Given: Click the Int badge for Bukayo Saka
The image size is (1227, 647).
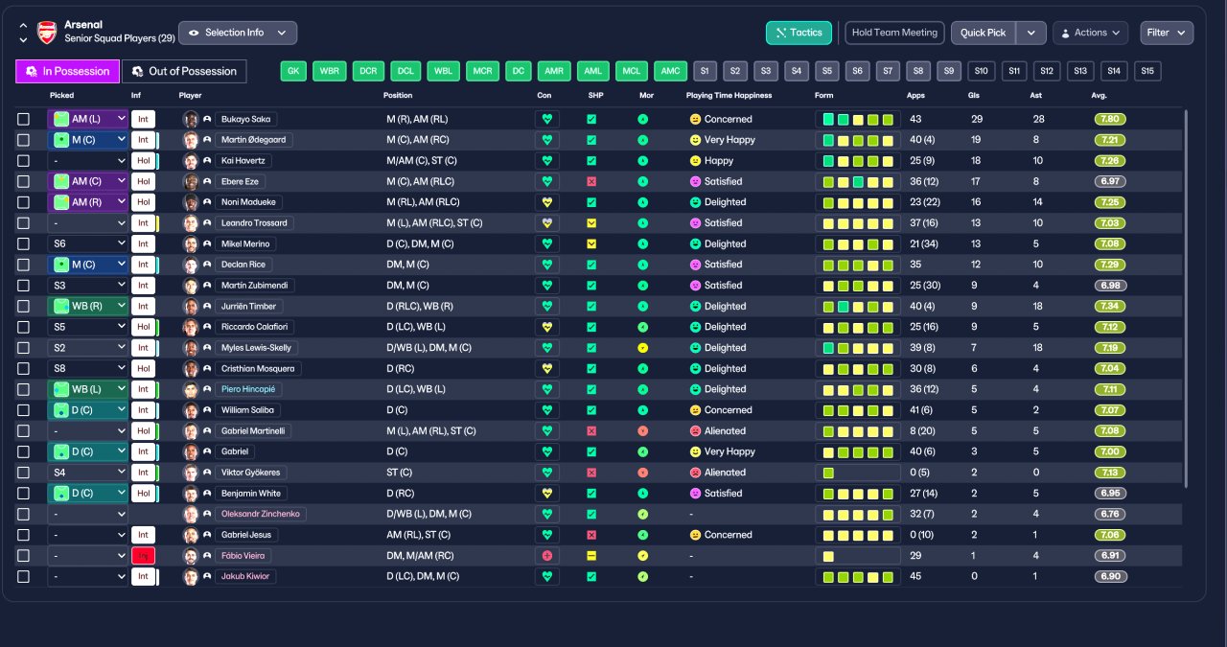Looking at the screenshot, I should (143, 120).
